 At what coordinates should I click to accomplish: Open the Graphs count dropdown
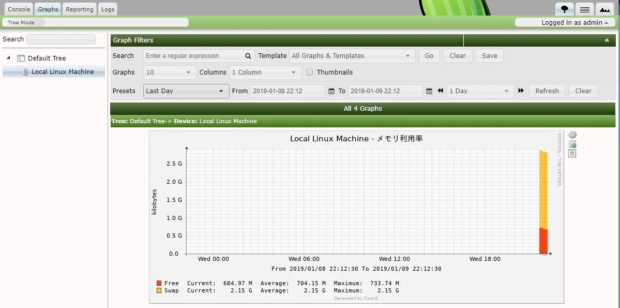170,72
